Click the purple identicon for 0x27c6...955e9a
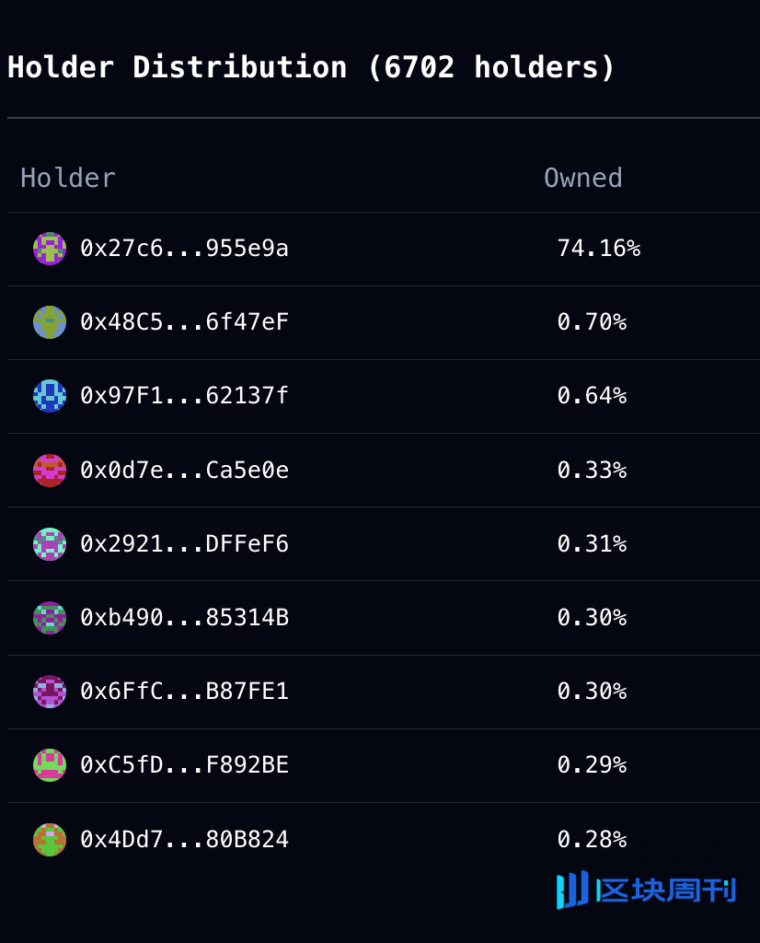The height and width of the screenshot is (943, 760). tap(50, 249)
